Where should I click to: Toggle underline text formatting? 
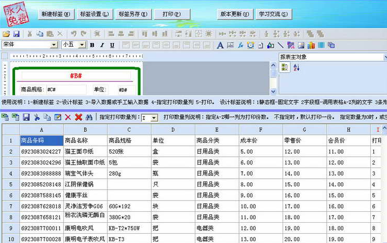[112, 45]
